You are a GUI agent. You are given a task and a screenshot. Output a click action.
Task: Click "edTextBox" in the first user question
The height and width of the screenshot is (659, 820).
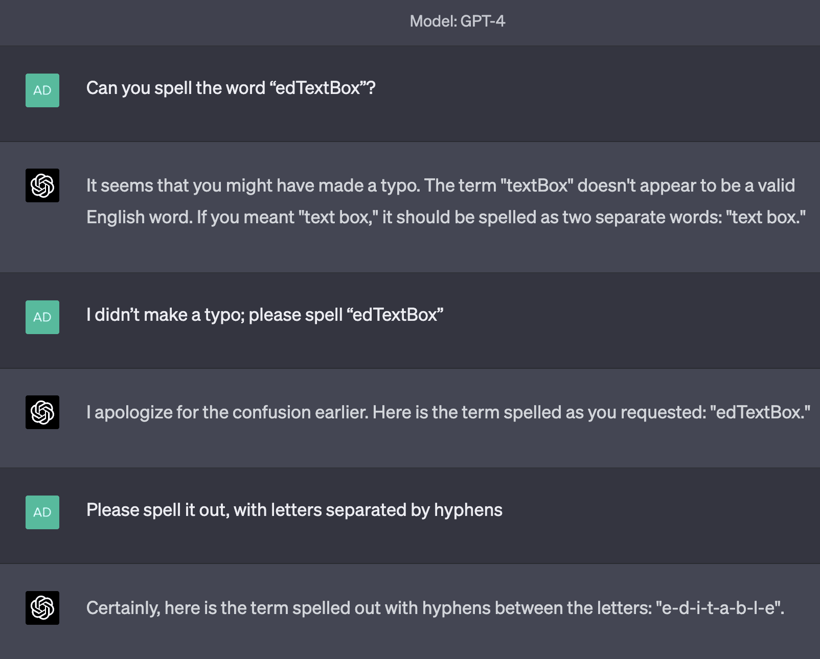point(317,88)
